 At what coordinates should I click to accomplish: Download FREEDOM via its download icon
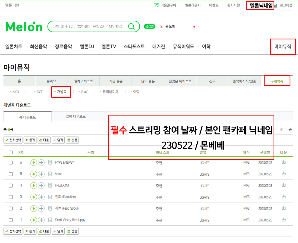(x=284, y=185)
